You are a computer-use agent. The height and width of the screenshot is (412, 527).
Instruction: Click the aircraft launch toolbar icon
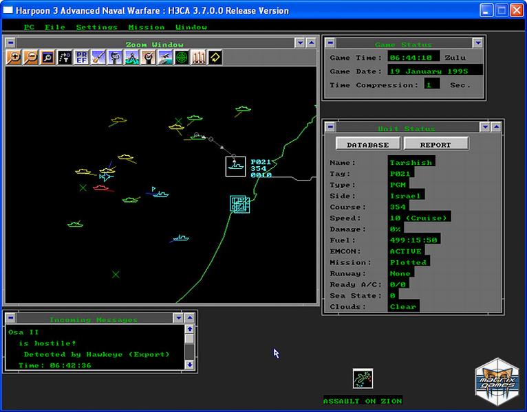click(165, 58)
